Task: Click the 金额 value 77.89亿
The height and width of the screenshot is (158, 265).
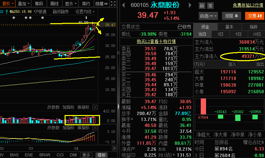Action: point(183,113)
